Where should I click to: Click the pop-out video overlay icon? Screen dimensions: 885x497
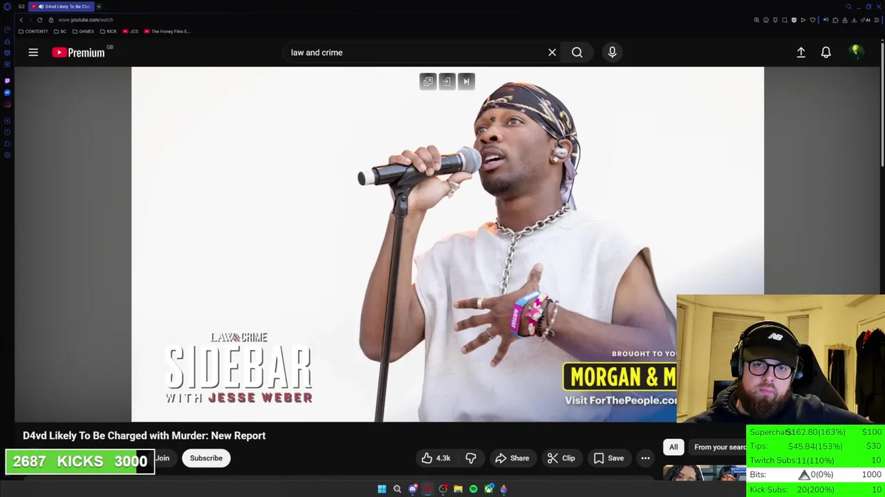click(x=428, y=81)
